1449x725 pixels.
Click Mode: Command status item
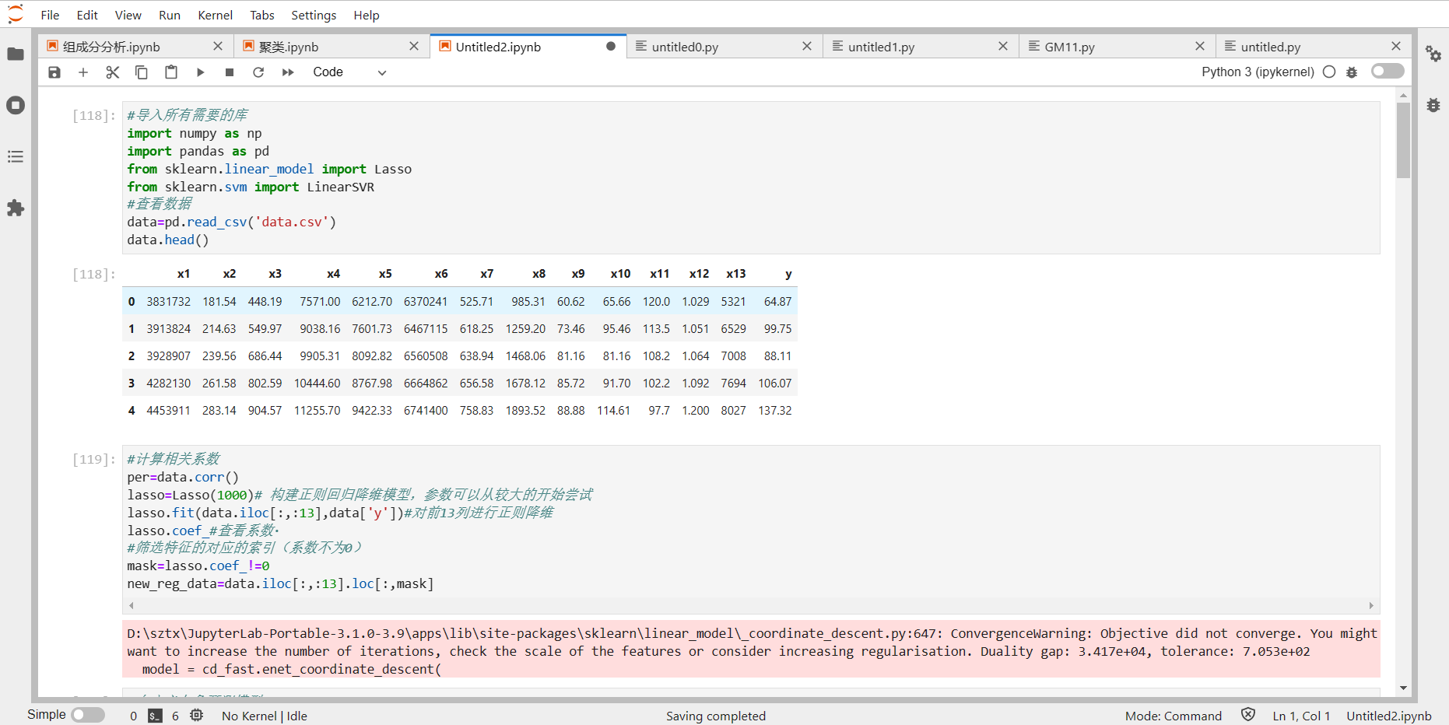coord(1174,716)
